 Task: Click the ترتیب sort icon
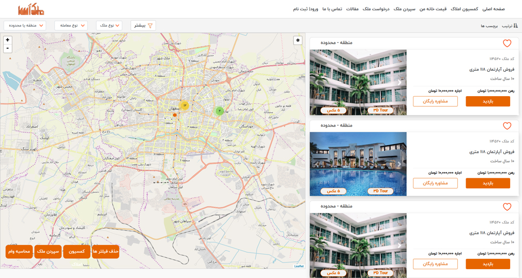tap(515, 26)
